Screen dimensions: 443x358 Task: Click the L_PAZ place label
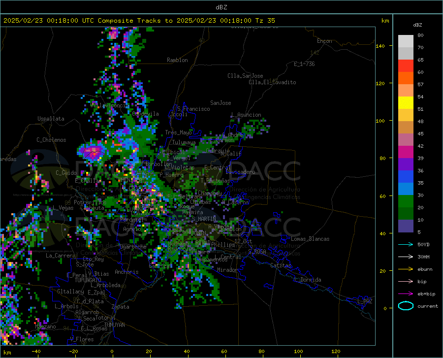tap(365, 301)
